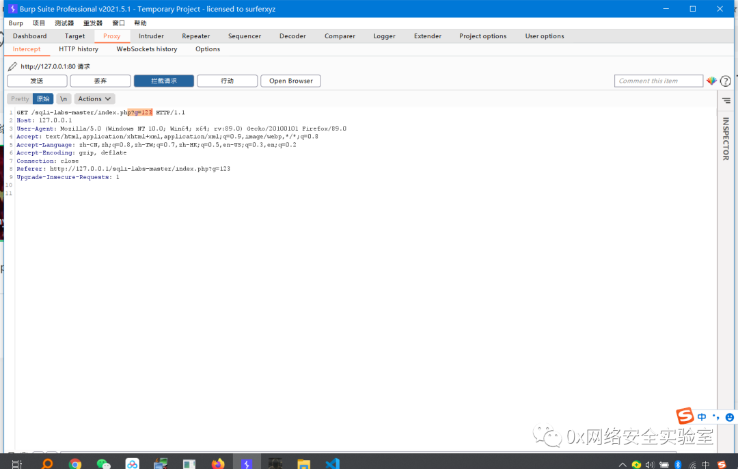Switch to the Target tab

[x=75, y=36]
